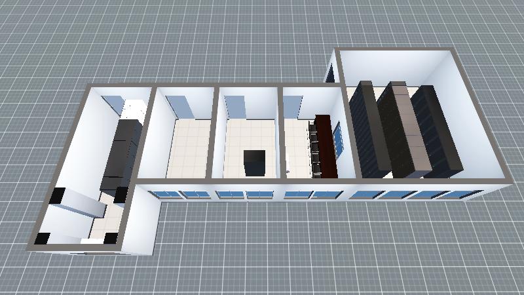
Task: Click the blue wall panel beside brown cabinets
Action: coord(339,139)
